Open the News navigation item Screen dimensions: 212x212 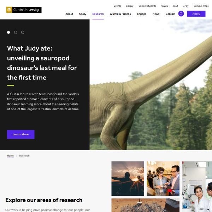[x=156, y=14]
